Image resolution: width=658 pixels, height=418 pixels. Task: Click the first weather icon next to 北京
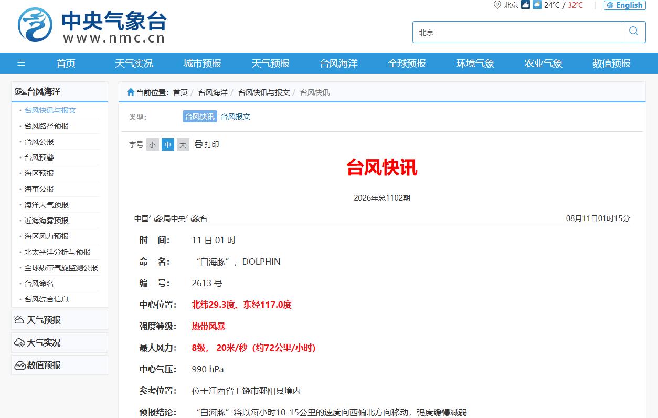[x=525, y=5]
